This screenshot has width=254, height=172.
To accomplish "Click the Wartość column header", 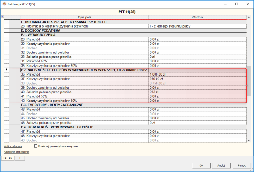I will click(197, 17).
